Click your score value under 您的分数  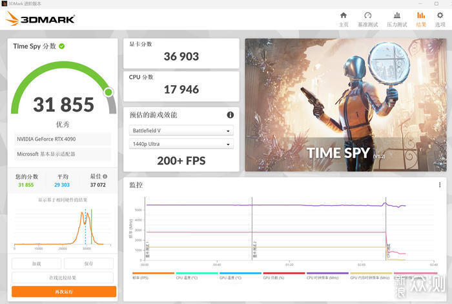26,185
